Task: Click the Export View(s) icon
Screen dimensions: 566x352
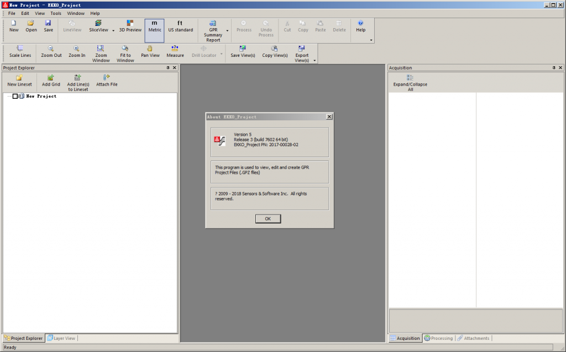Action: (302, 54)
